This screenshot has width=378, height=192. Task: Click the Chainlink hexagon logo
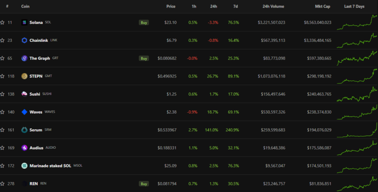(x=24, y=41)
